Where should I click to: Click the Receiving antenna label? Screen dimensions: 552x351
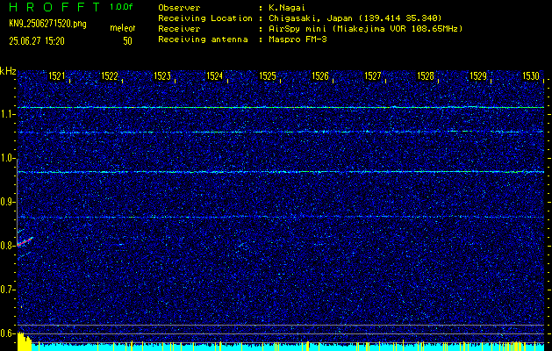tap(203, 39)
